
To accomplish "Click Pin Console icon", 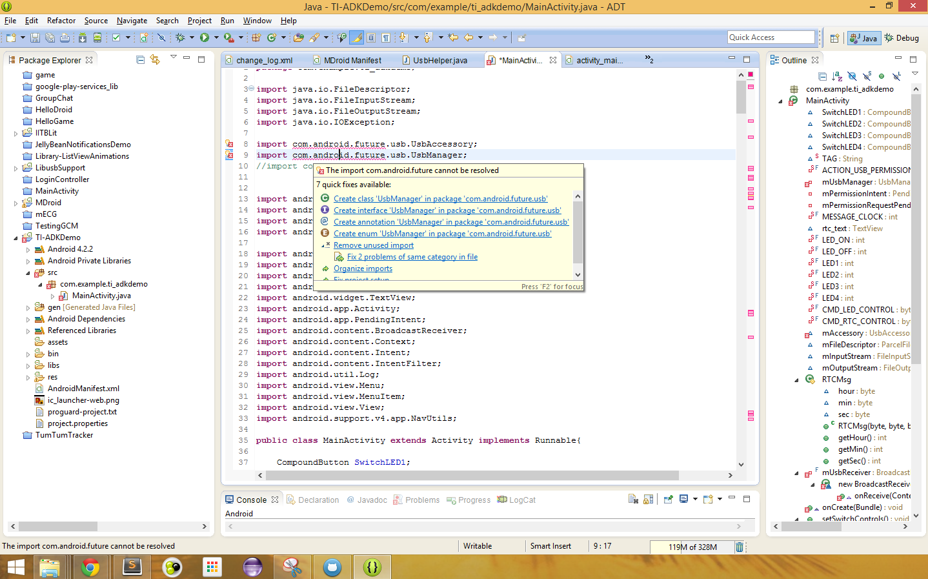I will (x=669, y=499).
